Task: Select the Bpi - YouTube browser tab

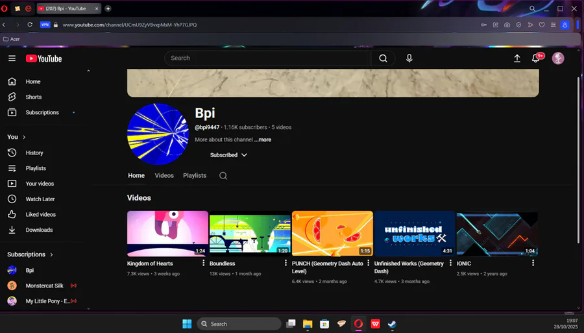Action: tap(69, 8)
